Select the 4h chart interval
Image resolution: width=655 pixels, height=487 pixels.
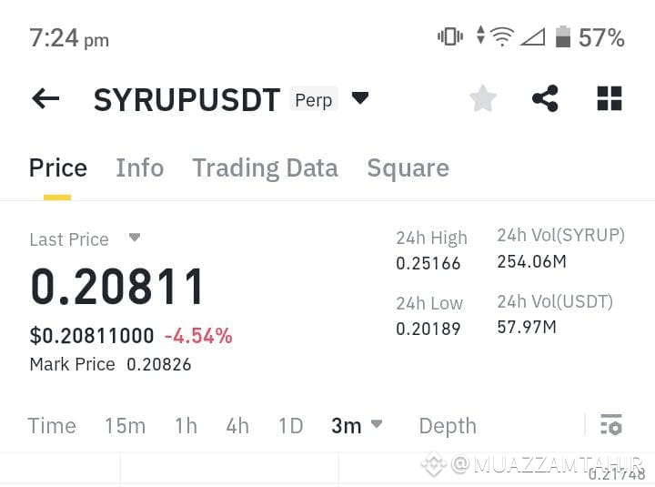pos(237,426)
